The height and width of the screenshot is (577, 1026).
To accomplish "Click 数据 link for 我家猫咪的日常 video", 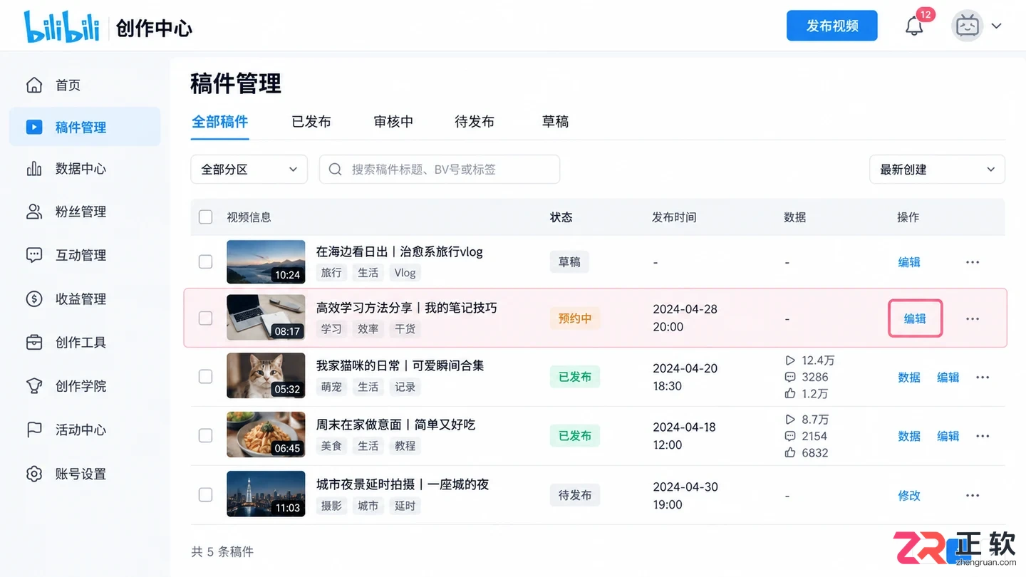I will pyautogui.click(x=909, y=378).
